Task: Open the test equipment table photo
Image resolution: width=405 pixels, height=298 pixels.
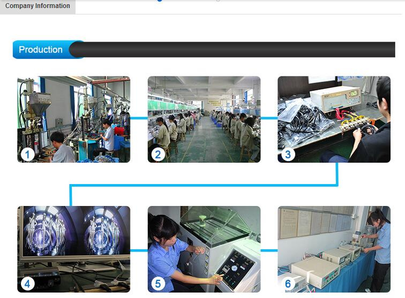Action: point(334,249)
